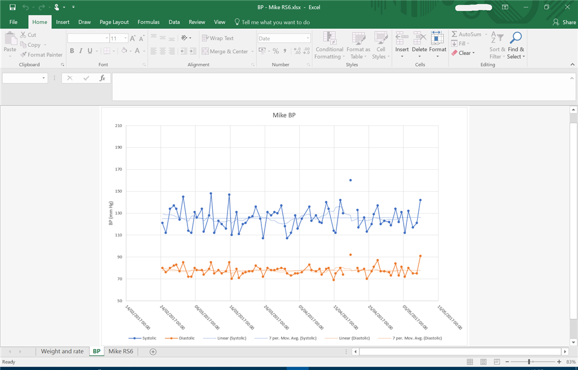The image size is (578, 370).
Task: Toggle horizontal Center alignment
Action: pyautogui.click(x=163, y=51)
